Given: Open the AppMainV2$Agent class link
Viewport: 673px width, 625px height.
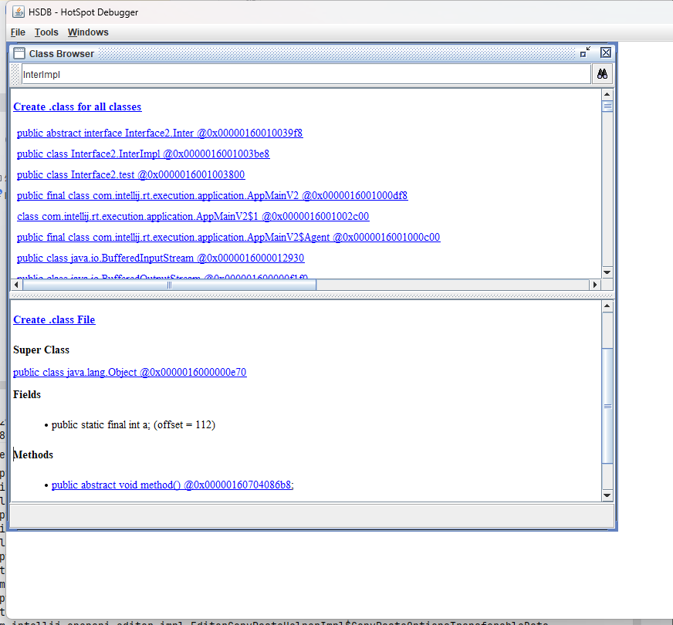Looking at the screenshot, I should [x=228, y=237].
